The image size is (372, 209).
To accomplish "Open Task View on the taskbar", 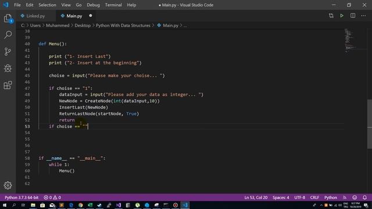I will [23, 205].
